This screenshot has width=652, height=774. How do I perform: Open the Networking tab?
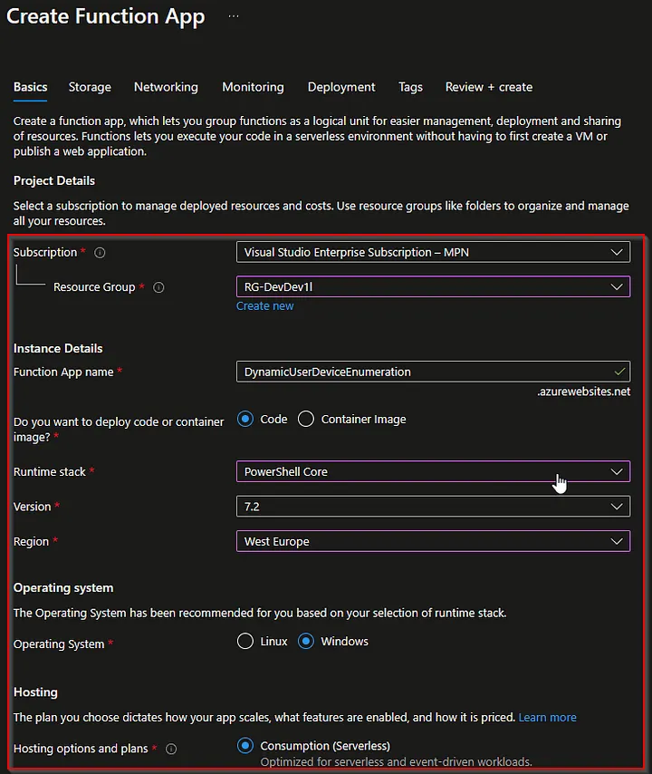(x=166, y=87)
